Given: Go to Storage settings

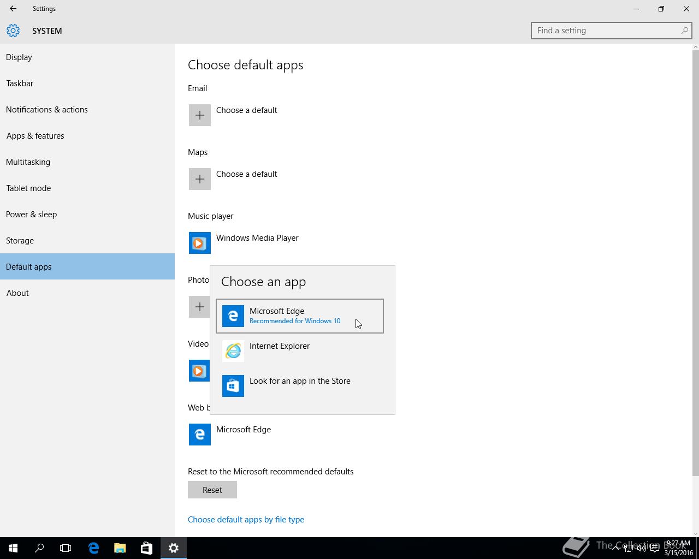Looking at the screenshot, I should (87, 240).
